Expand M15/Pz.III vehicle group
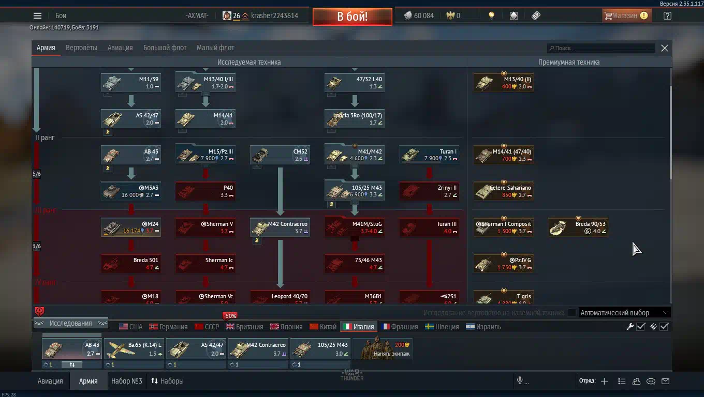The height and width of the screenshot is (397, 704). point(206,155)
